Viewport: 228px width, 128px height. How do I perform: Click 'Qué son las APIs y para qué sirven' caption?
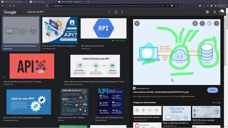coord(22,82)
